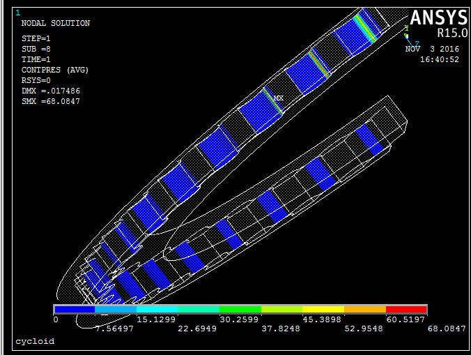This screenshot has width=471, height=355.
Task: Click legend value 45.3898
Action: tap(322, 319)
